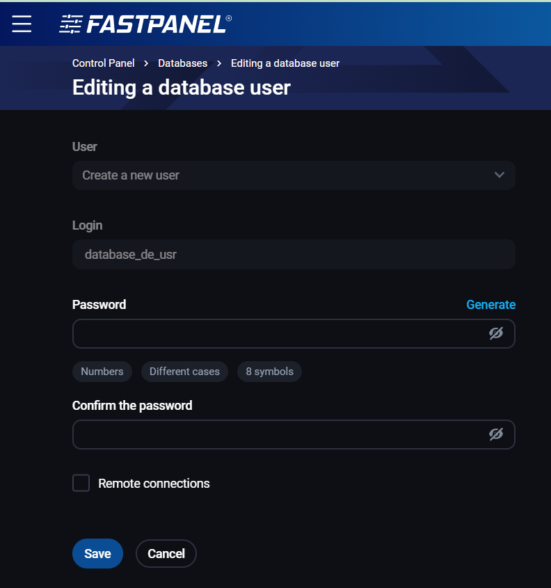Reveal the Confirm the password field text
Image resolution: width=551 pixels, height=588 pixels.
click(x=495, y=434)
